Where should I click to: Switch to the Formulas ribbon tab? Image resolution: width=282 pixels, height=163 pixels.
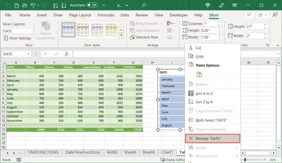point(106,15)
